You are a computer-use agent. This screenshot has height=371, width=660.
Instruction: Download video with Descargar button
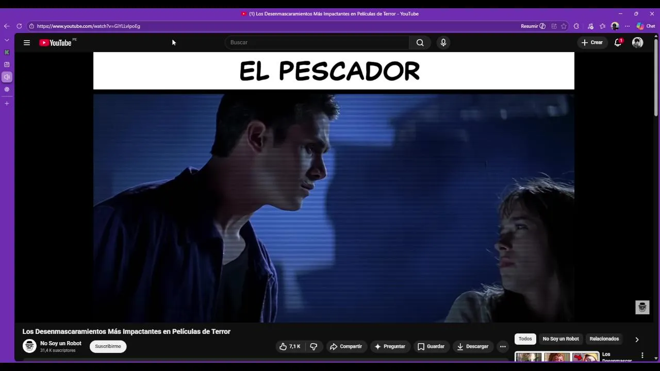click(473, 347)
